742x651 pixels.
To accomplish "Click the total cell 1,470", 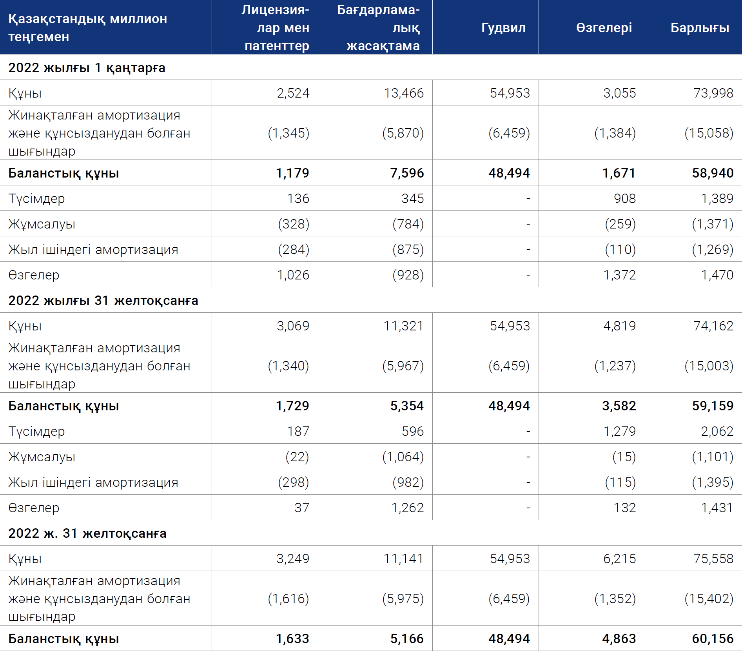I will point(717,275).
